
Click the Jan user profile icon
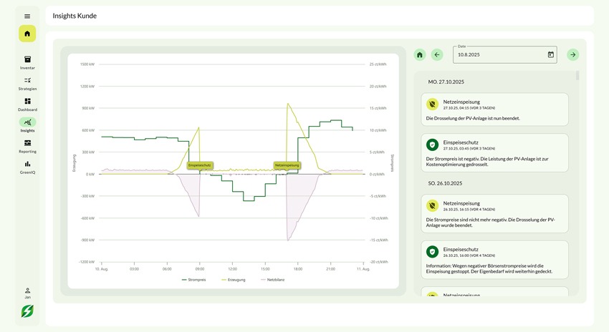click(27, 292)
